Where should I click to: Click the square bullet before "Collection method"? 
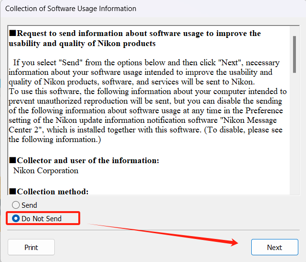[x=12, y=191]
